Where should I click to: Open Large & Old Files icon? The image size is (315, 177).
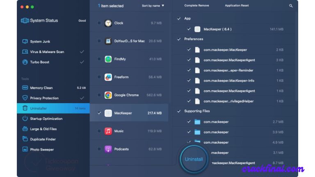[x=25, y=129]
